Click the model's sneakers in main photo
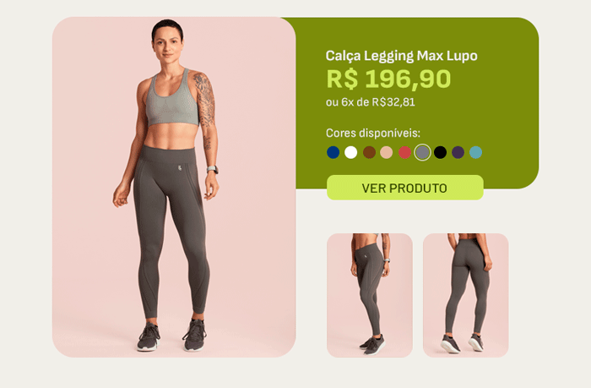Screen dimensions: 591x388 172,336
